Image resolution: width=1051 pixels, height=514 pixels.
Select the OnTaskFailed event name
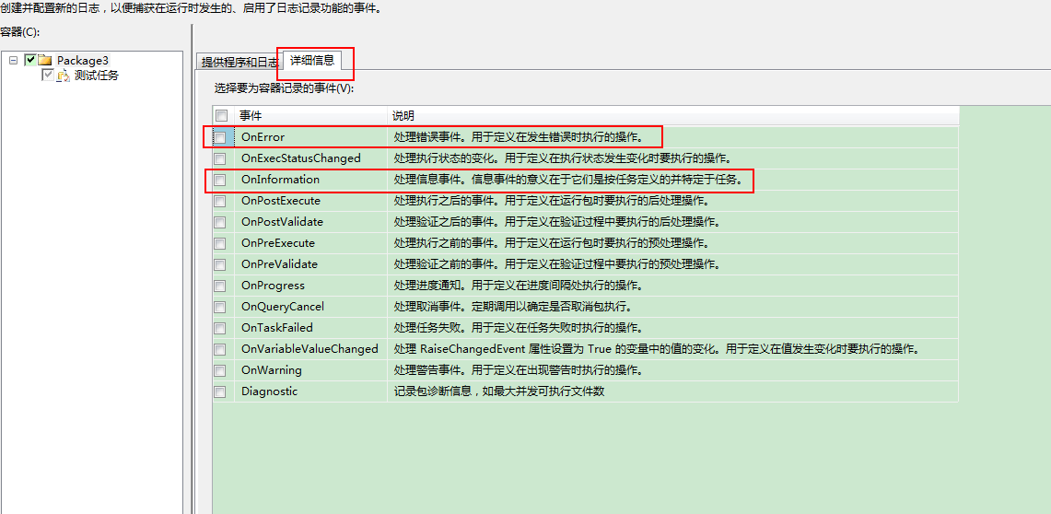(x=277, y=328)
